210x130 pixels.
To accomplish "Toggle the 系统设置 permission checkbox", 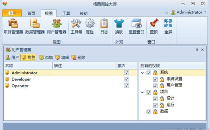I will click(155, 79).
